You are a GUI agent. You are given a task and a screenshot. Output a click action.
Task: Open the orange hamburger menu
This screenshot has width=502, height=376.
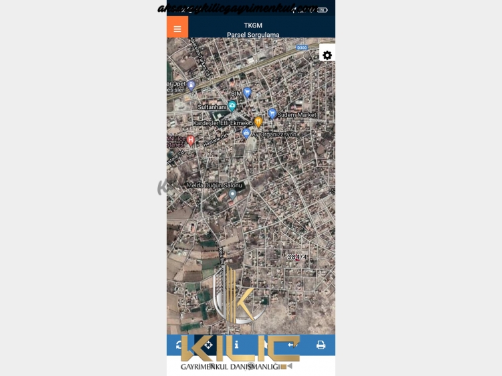tap(177, 27)
